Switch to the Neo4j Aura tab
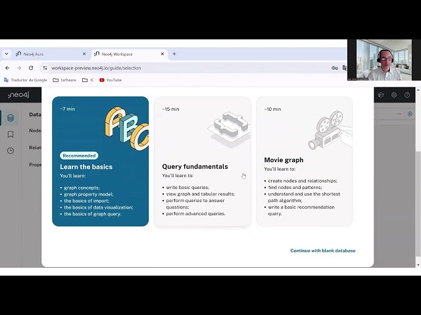The image size is (421, 315). point(50,54)
